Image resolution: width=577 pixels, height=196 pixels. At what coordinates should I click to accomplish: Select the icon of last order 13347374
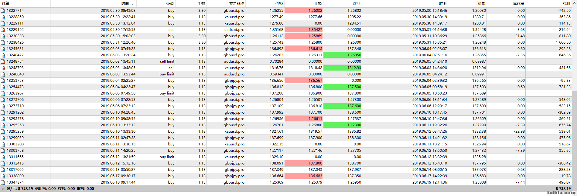[3, 182]
